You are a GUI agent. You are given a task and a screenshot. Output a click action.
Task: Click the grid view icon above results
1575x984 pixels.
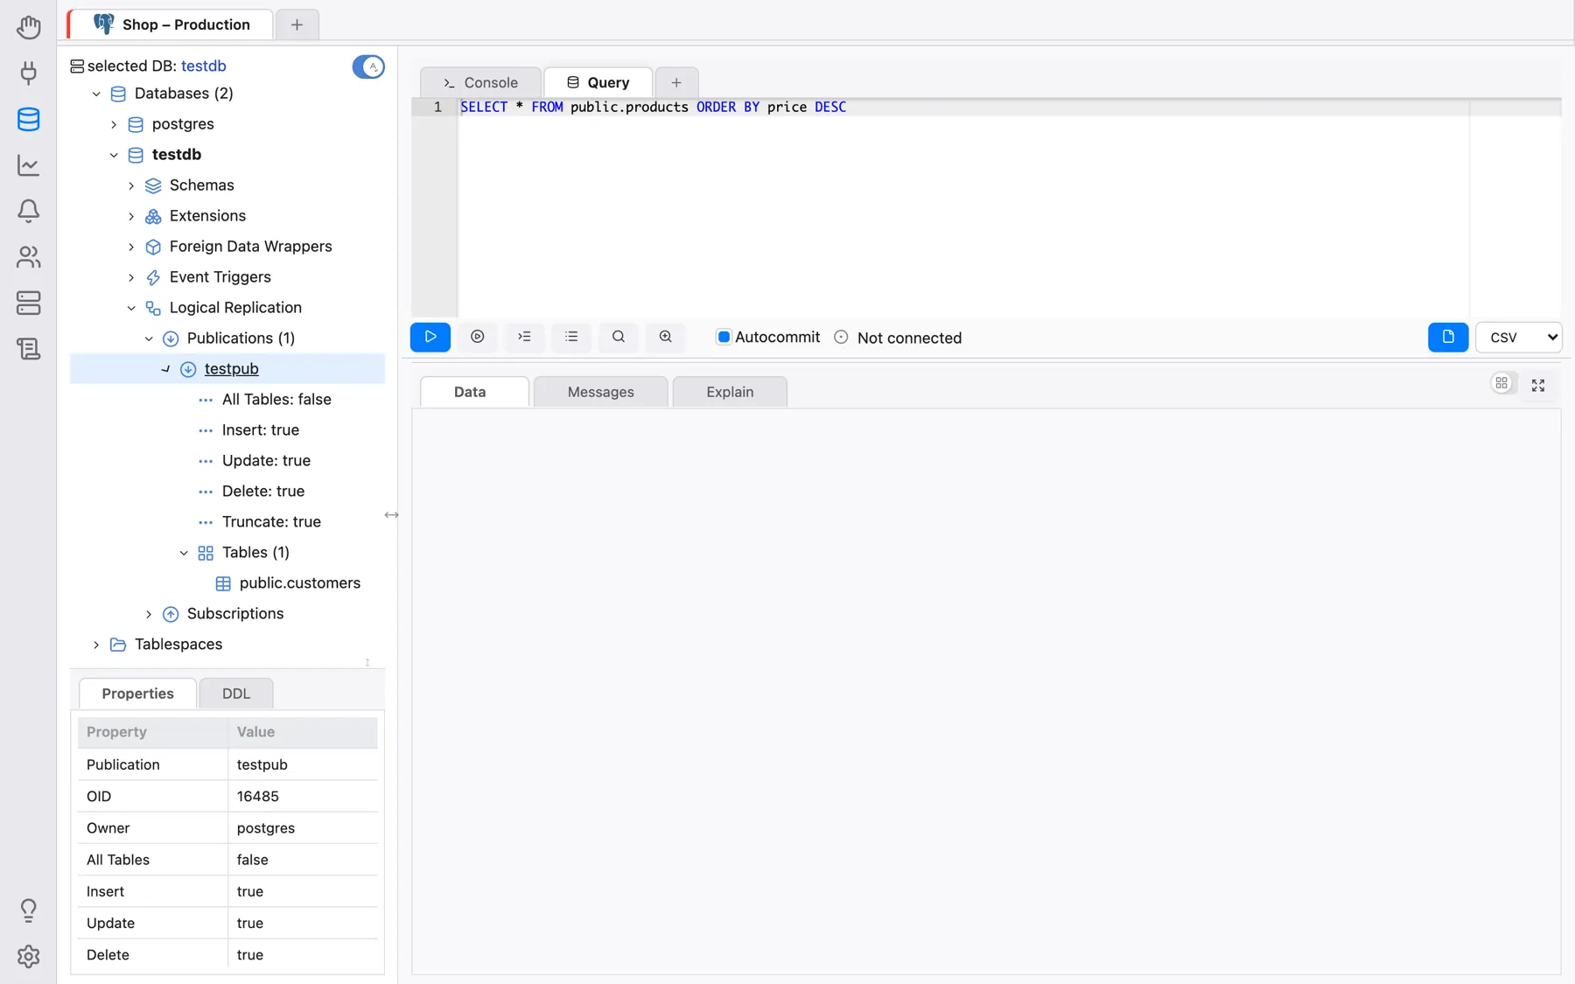tap(1501, 383)
